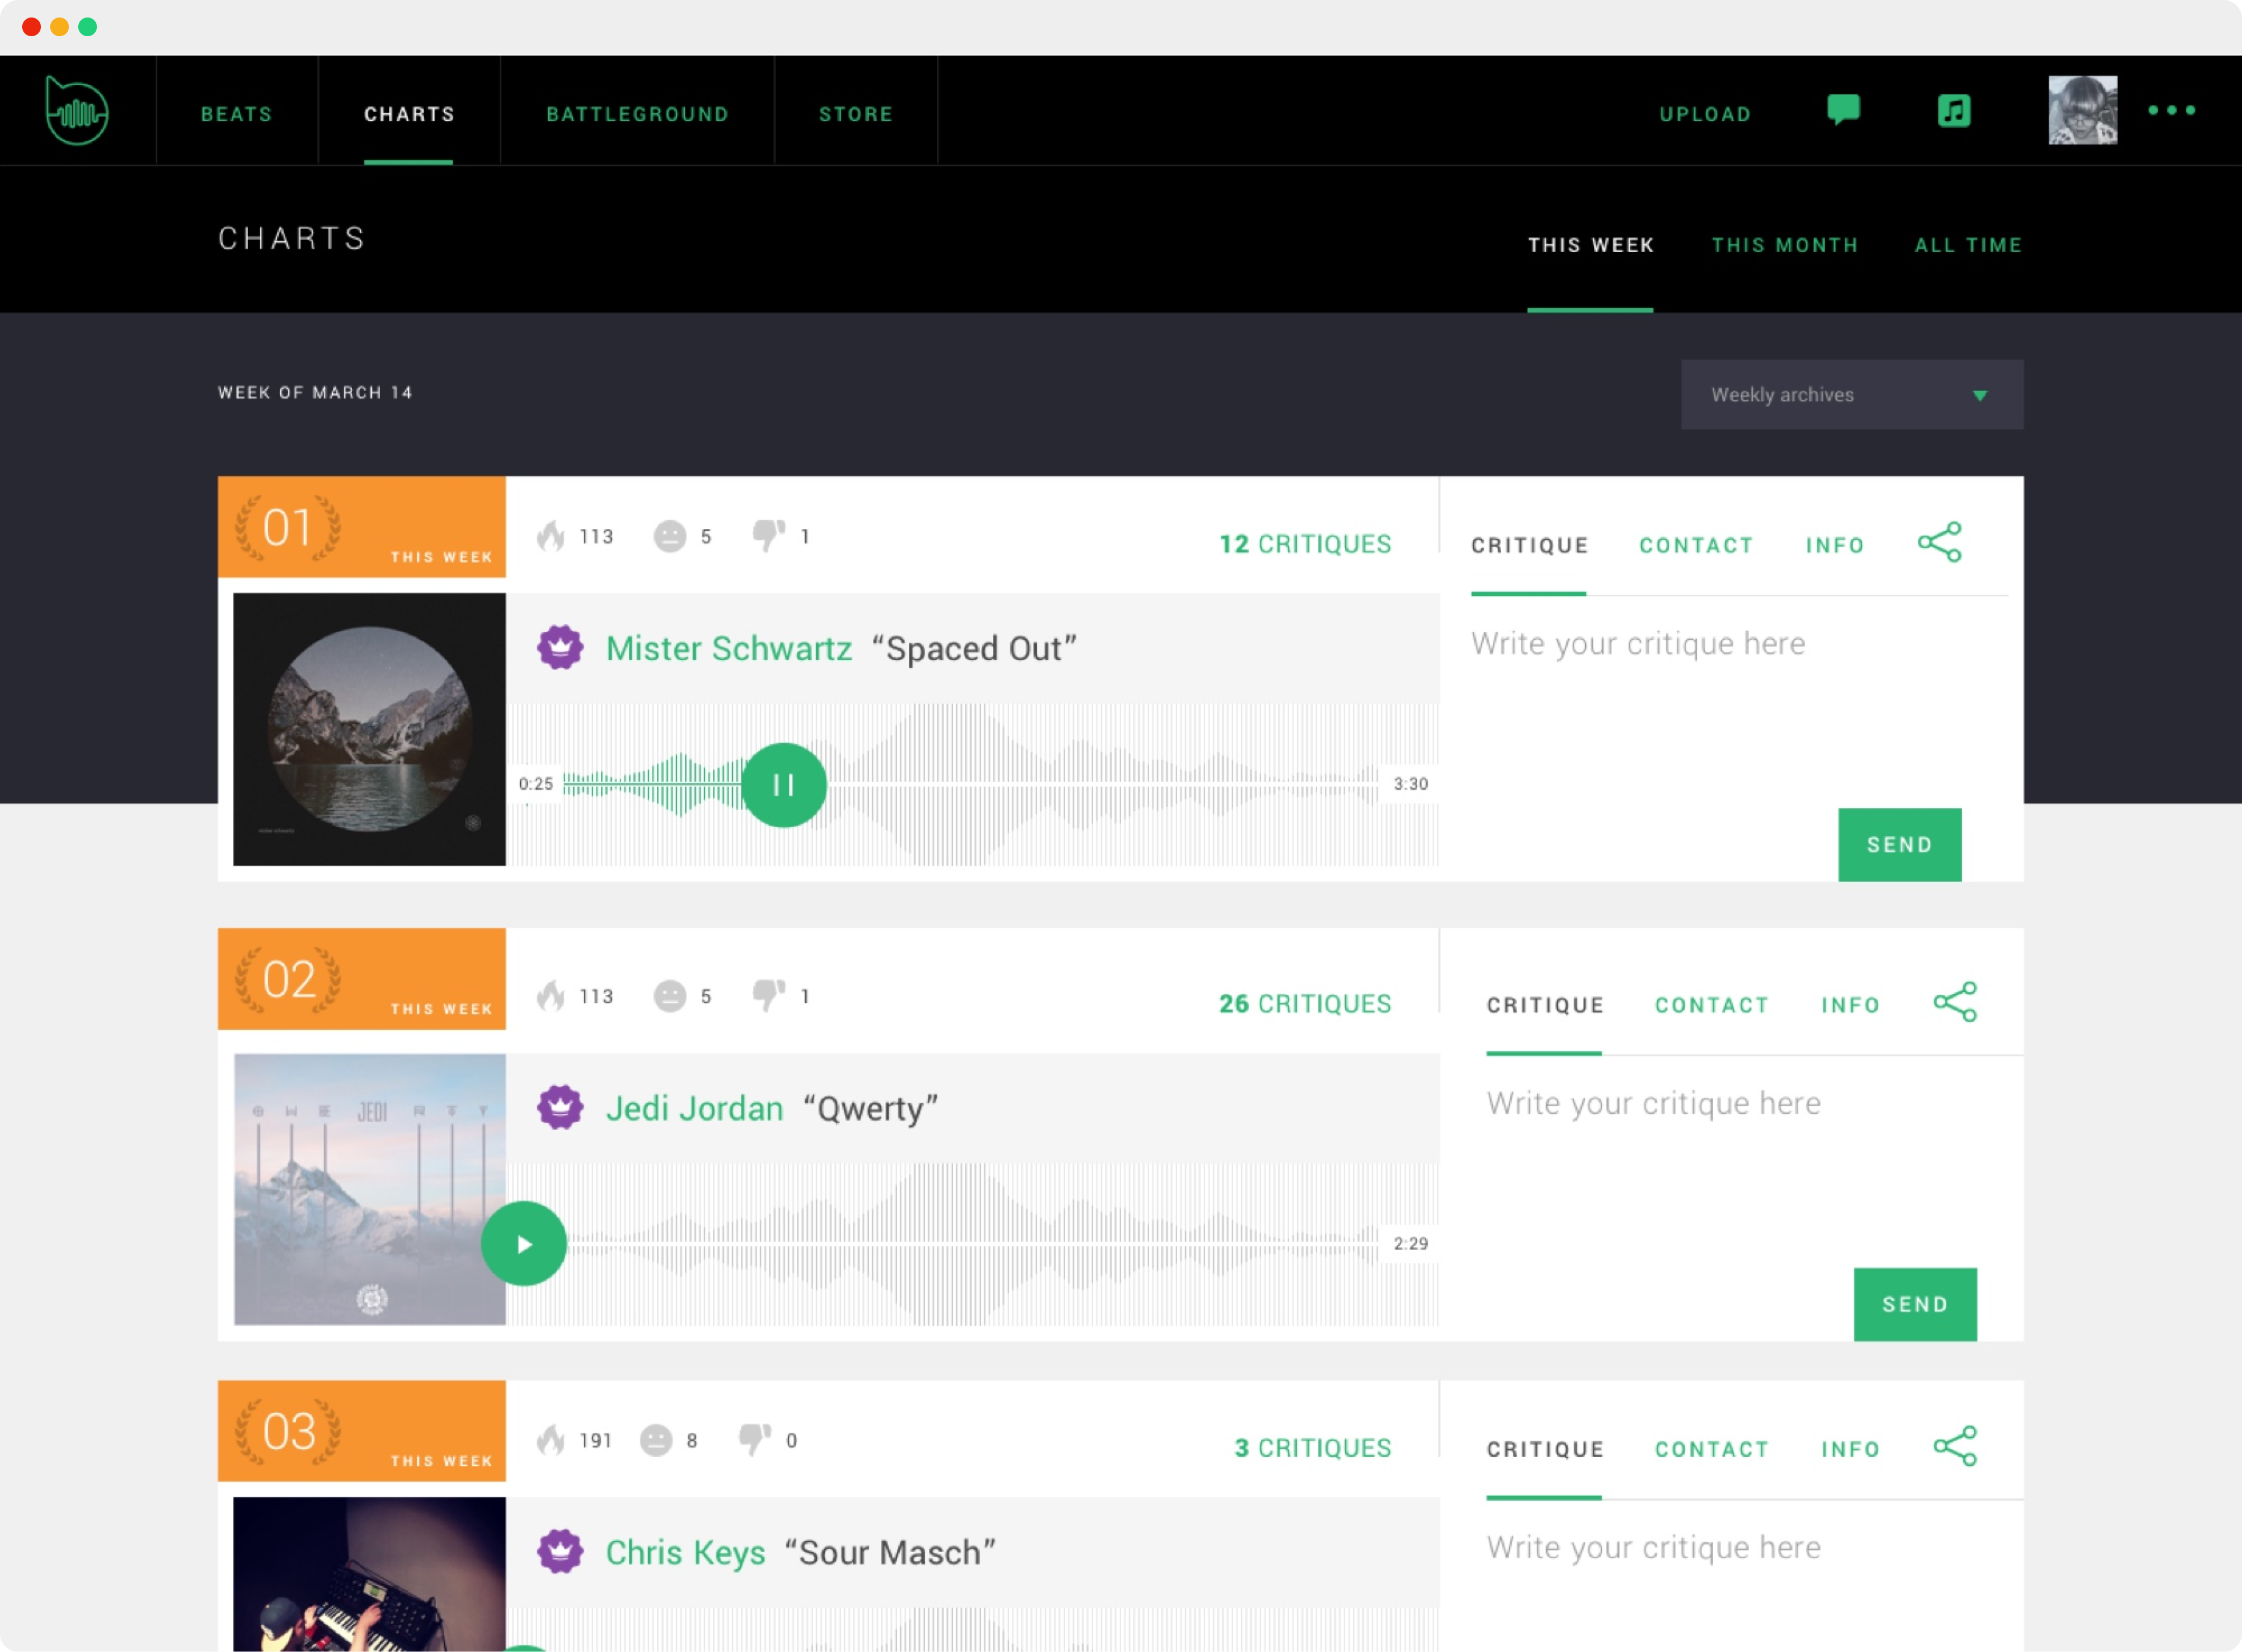
Task: Click the fire icon on Sour Masch
Action: click(x=551, y=1440)
